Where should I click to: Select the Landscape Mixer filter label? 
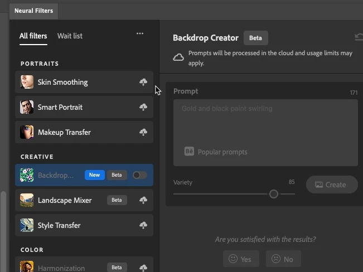click(x=65, y=200)
